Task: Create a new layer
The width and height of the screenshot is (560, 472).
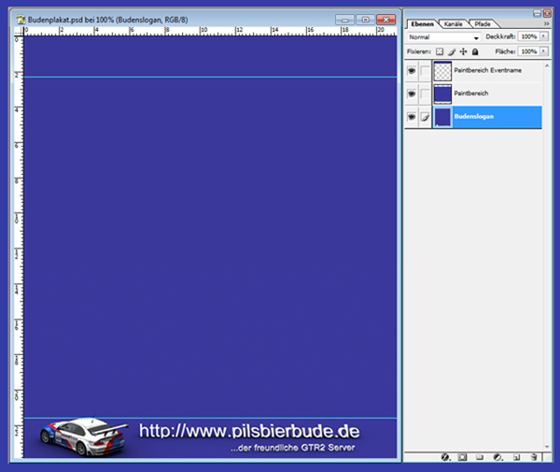Action: [514, 458]
